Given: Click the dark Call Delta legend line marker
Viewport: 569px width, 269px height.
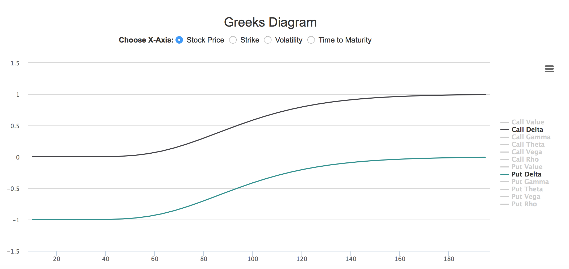Looking at the screenshot, I should click(x=504, y=130).
